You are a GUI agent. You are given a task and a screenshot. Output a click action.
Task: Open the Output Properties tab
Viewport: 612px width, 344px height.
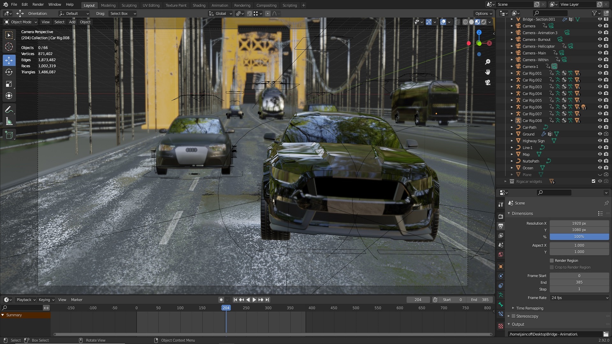click(500, 226)
